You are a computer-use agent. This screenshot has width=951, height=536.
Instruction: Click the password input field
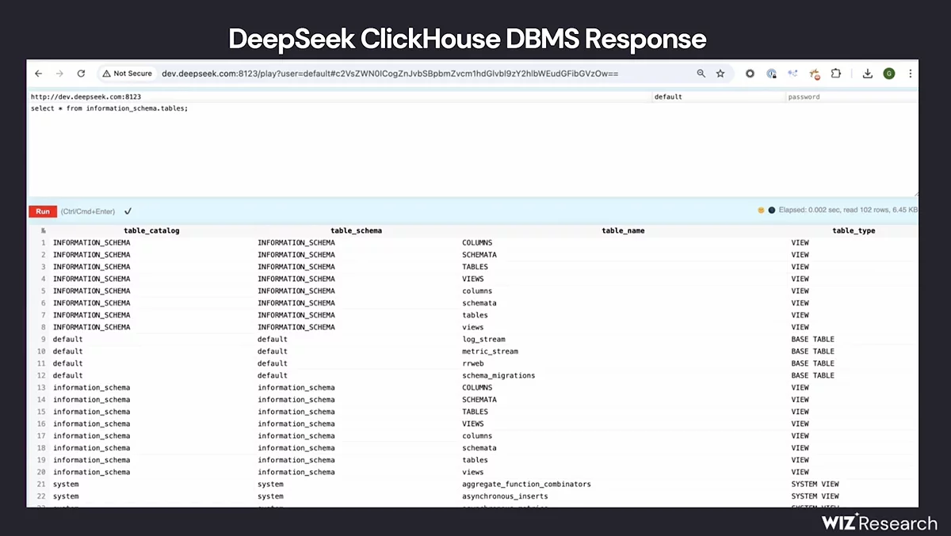click(x=850, y=97)
